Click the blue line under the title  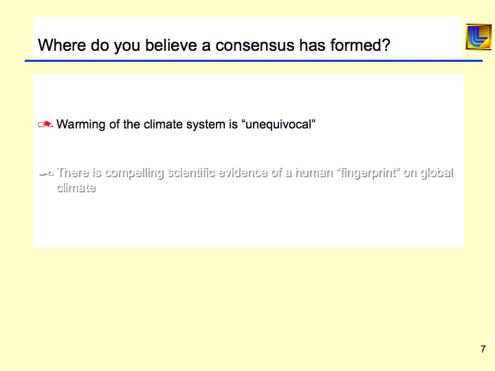(253, 61)
